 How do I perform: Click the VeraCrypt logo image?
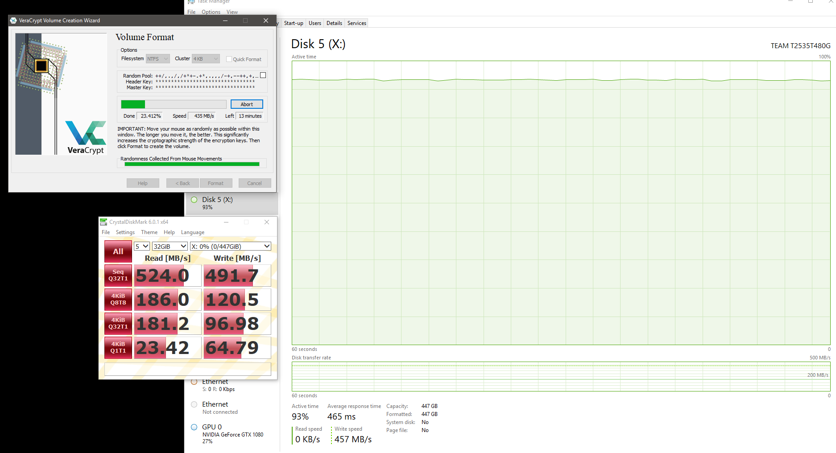click(61, 94)
